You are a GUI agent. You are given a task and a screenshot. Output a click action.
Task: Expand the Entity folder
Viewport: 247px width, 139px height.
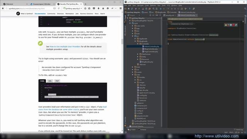pyautogui.click(x=138, y=57)
